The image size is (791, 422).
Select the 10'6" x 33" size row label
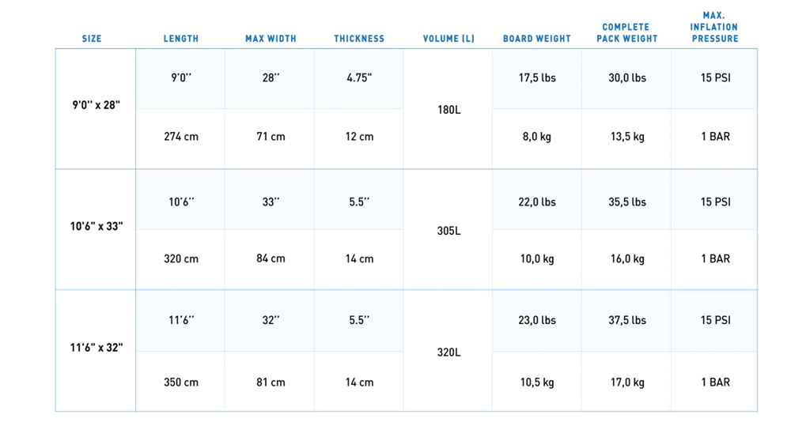pos(97,226)
